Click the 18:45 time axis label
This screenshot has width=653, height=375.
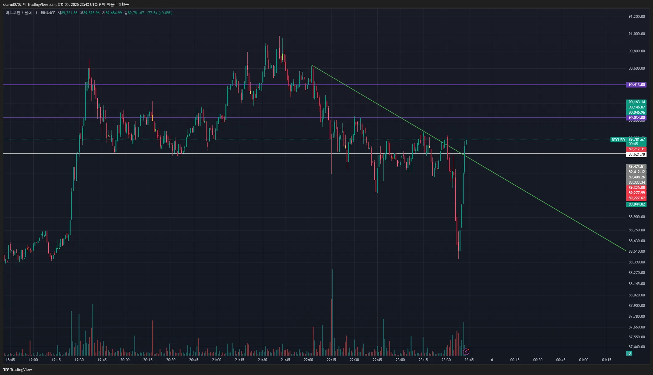pos(10,360)
